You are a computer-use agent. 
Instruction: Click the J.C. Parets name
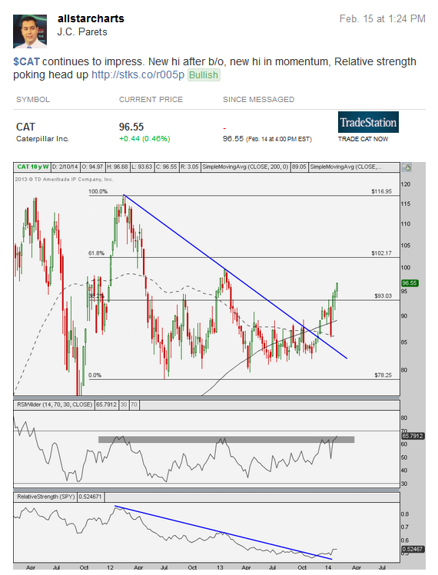click(82, 32)
